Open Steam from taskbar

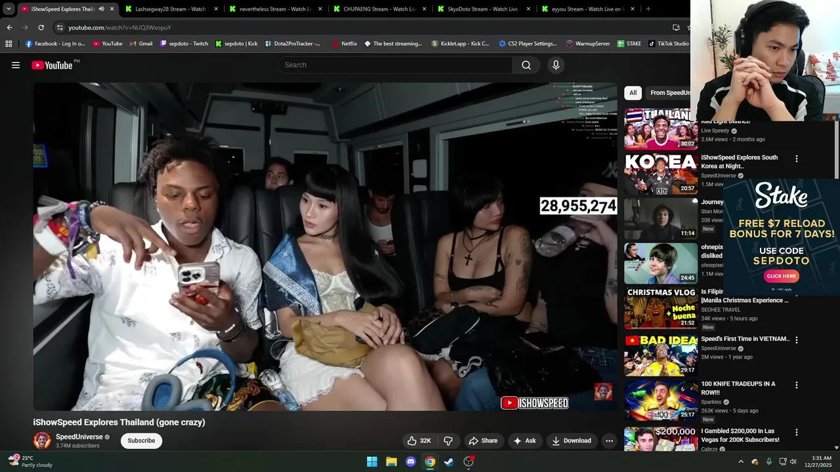(449, 462)
